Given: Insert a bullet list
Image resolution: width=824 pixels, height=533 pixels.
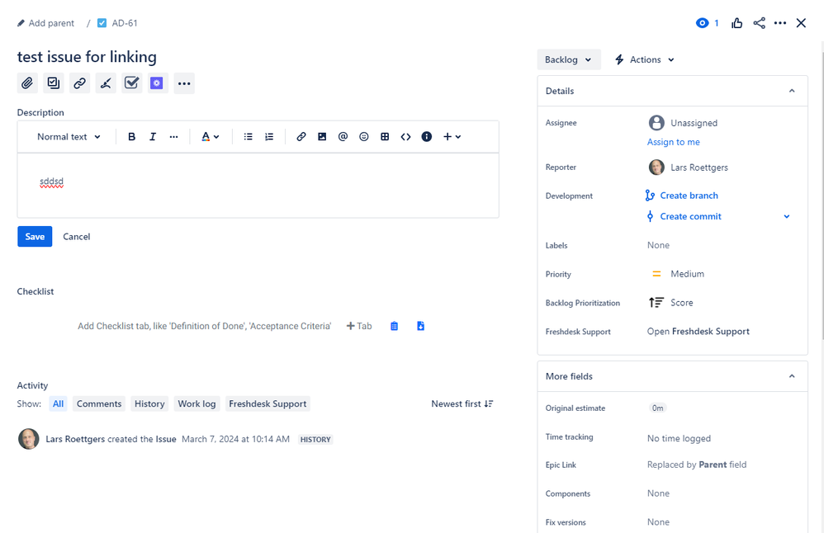Looking at the screenshot, I should point(248,136).
